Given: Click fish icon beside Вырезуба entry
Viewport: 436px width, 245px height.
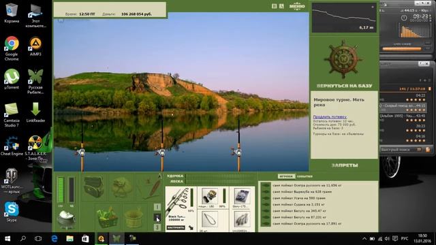Looking at the screenshot, I should pos(266,192).
